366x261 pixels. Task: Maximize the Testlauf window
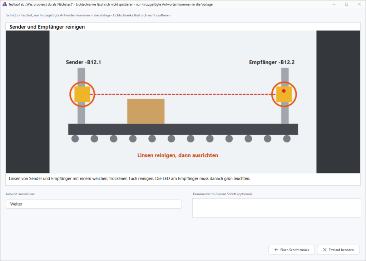click(x=347, y=4)
